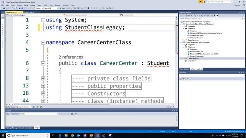246x138 pixels.
Task: Switch to the Package Manager Console tab
Action: point(15,128)
